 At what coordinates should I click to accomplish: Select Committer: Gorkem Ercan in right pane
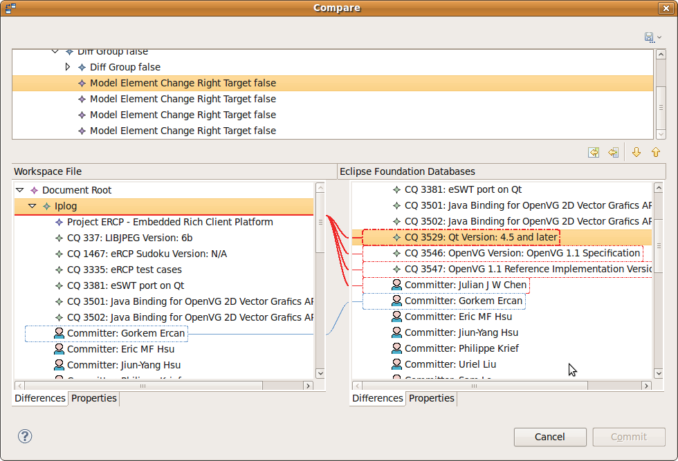464,301
